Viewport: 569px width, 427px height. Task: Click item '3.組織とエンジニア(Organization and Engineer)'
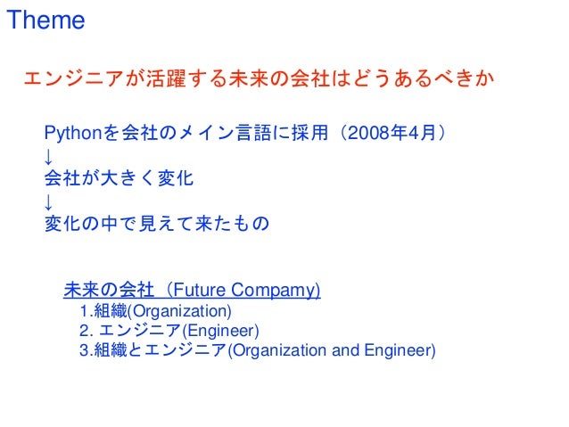tap(257, 350)
